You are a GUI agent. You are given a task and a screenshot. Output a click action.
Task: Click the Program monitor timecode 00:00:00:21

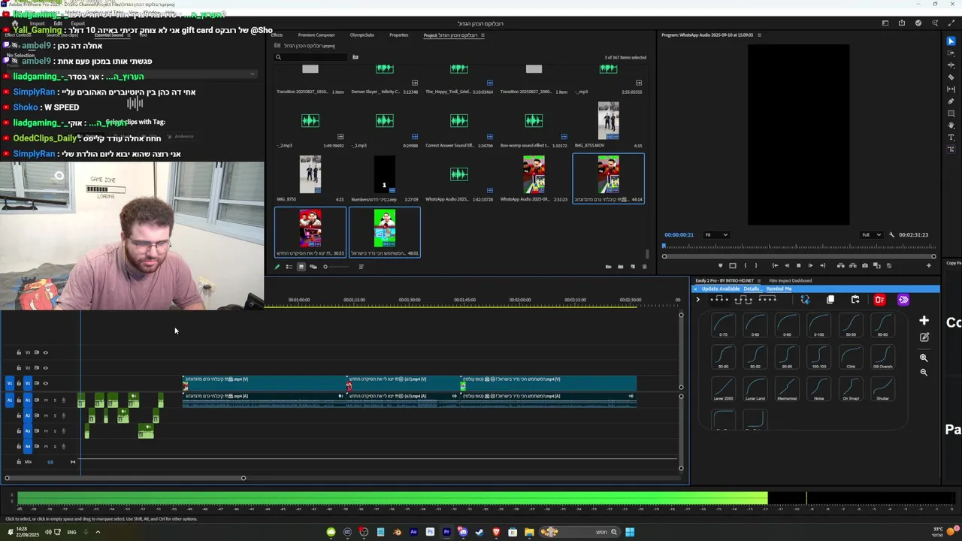coord(679,234)
